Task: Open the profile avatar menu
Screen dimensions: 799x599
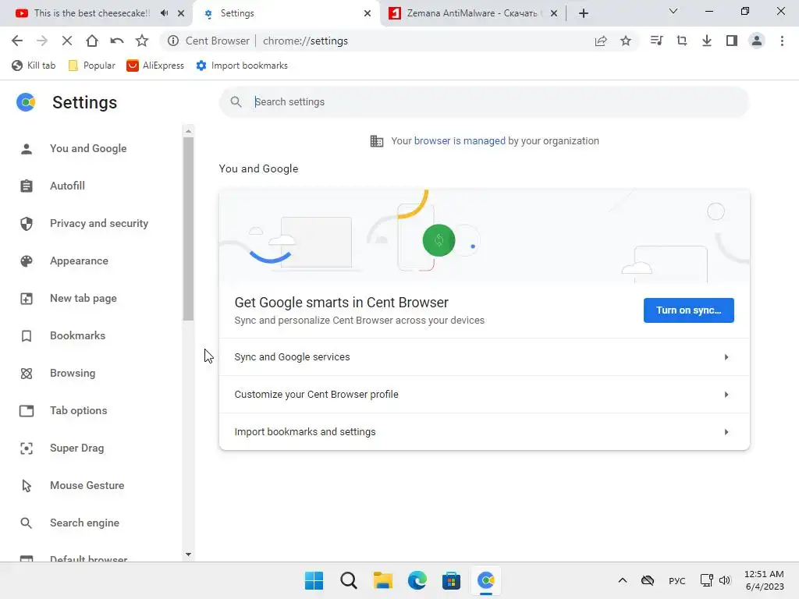Action: (757, 41)
